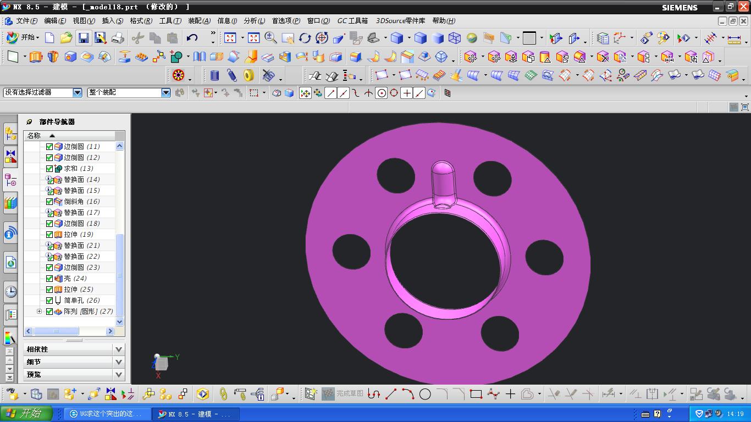Screen dimensions: 751x422
Task: Click the Zoom magnifier icon
Action: click(270, 38)
